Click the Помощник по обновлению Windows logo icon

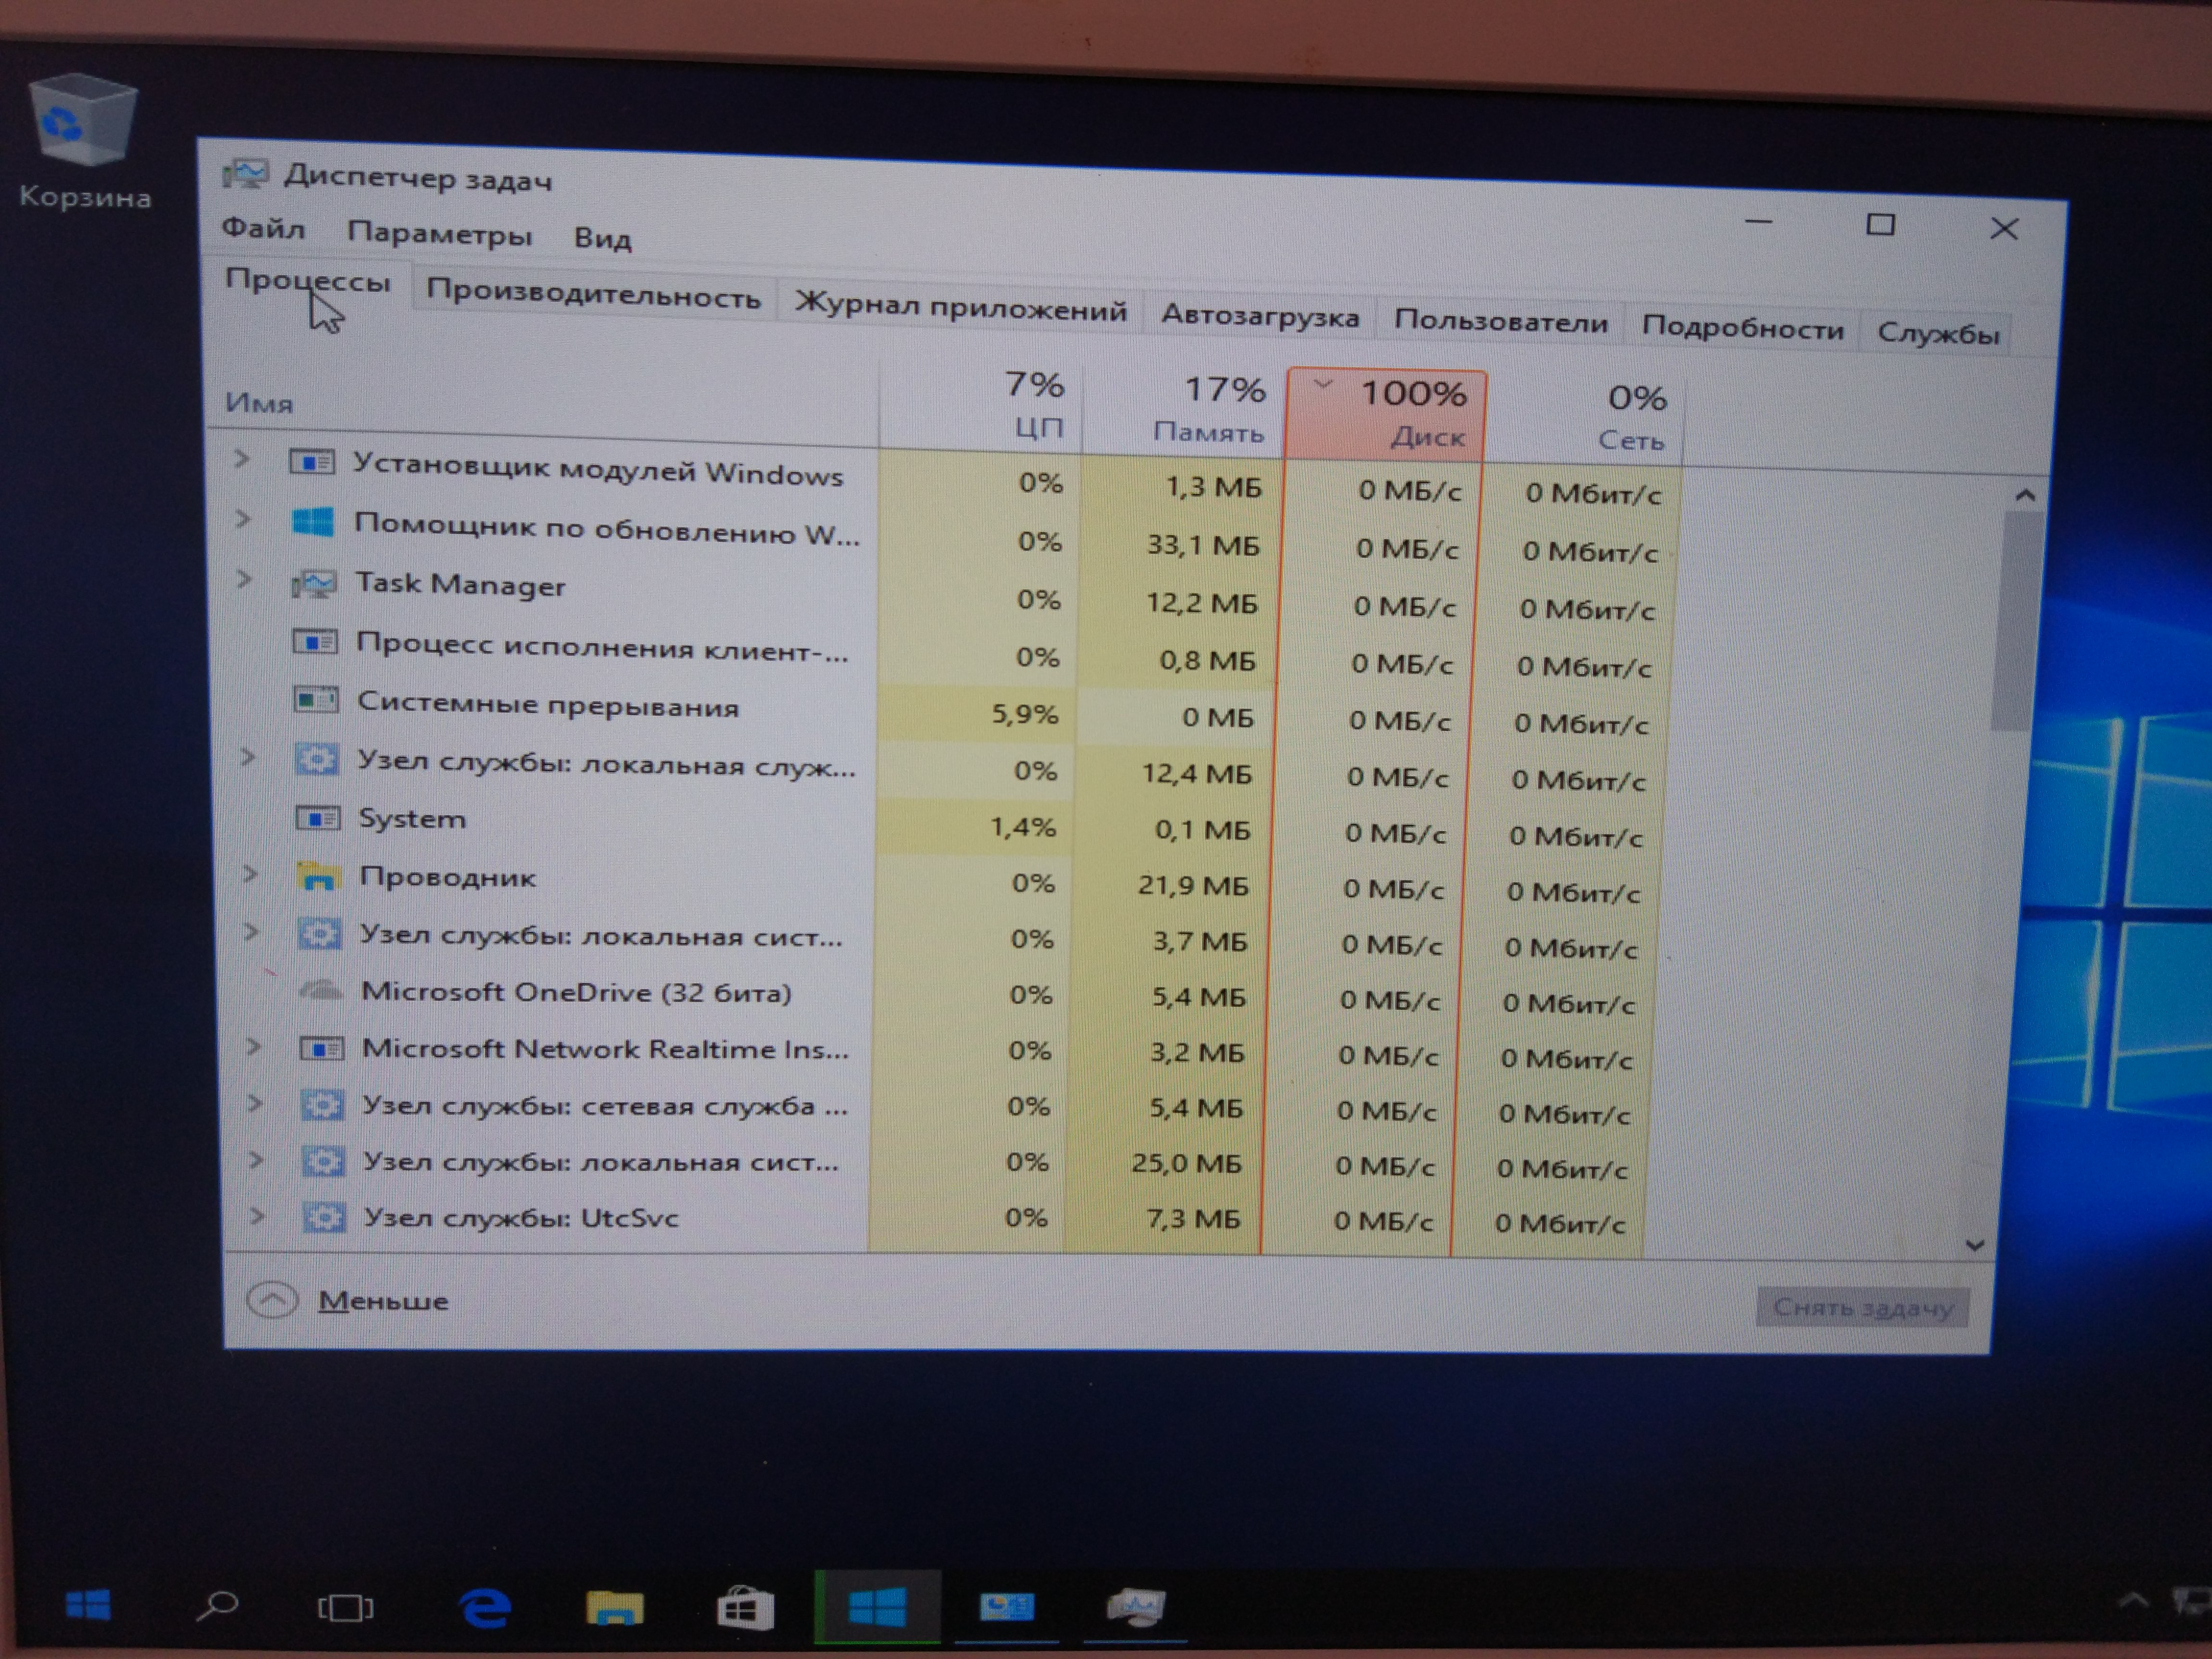(313, 521)
